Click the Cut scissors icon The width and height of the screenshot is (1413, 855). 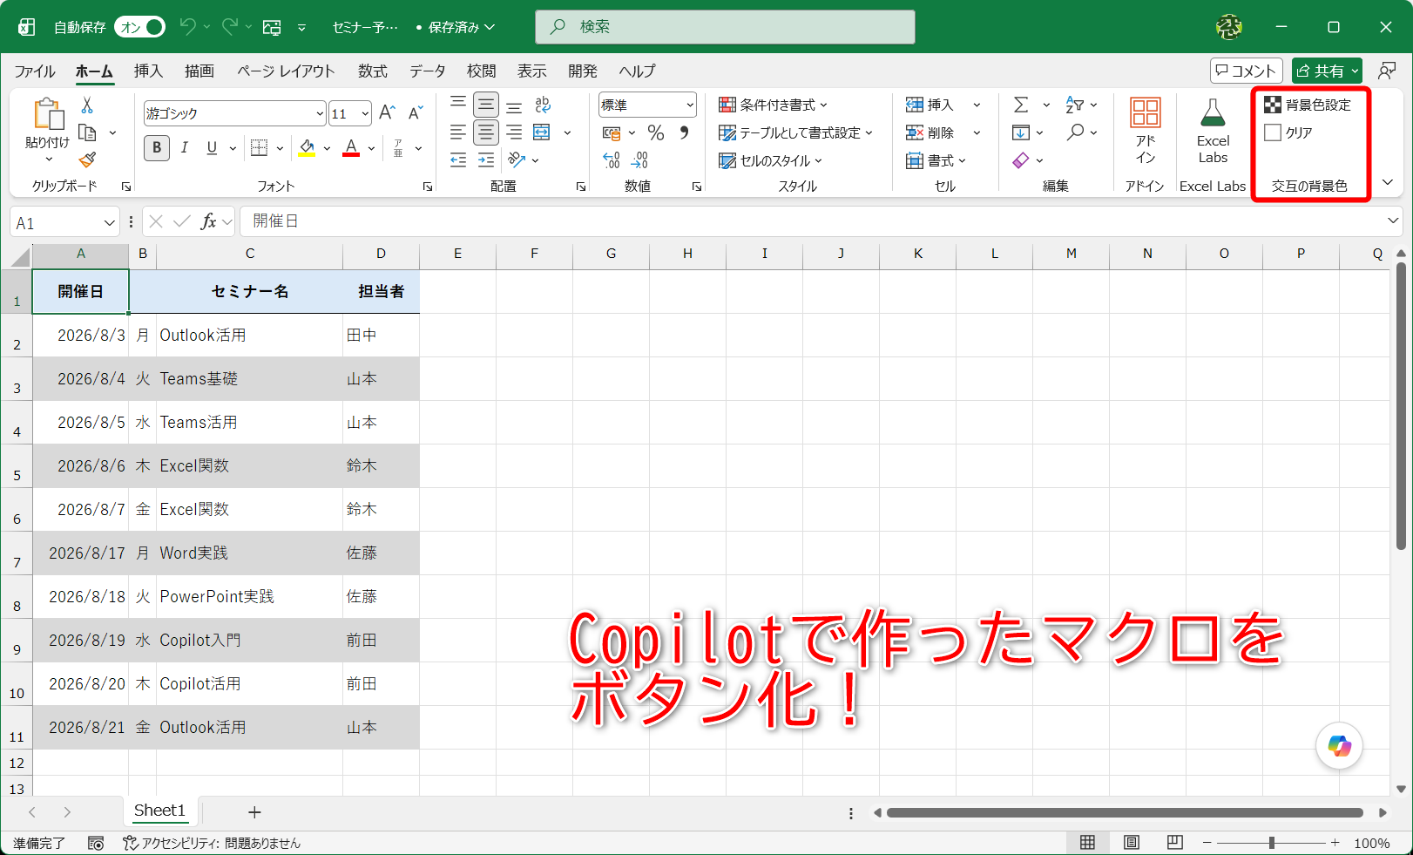[87, 105]
